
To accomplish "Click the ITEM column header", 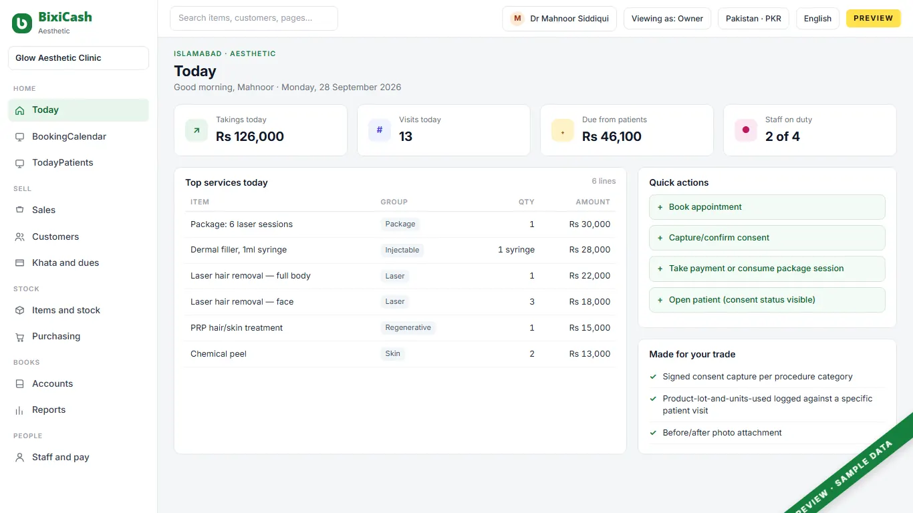I will pyautogui.click(x=200, y=202).
